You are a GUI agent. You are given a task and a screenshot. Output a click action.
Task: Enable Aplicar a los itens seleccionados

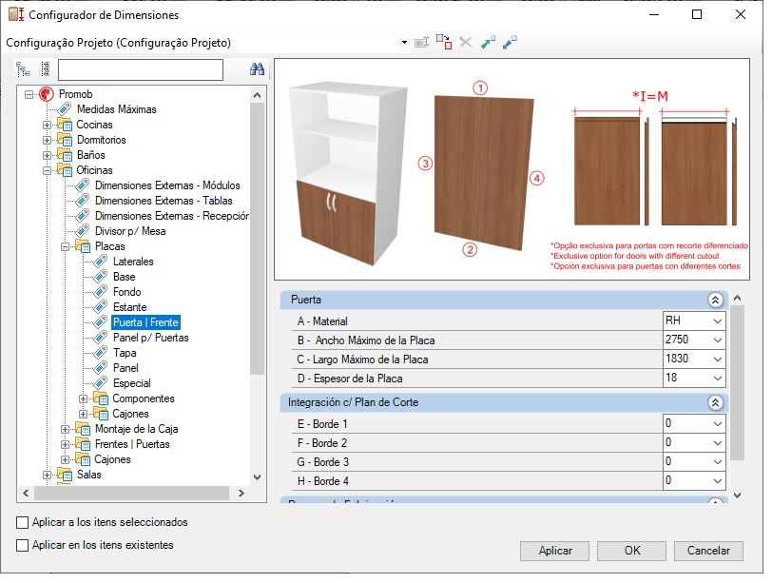22,522
